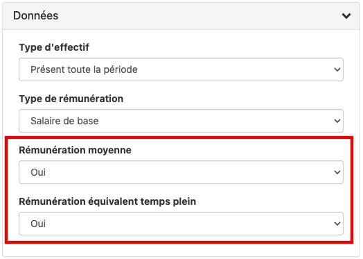Click the Rémunération équivalent temps plein label
The height and width of the screenshot is (259, 363).
pyautogui.click(x=107, y=201)
